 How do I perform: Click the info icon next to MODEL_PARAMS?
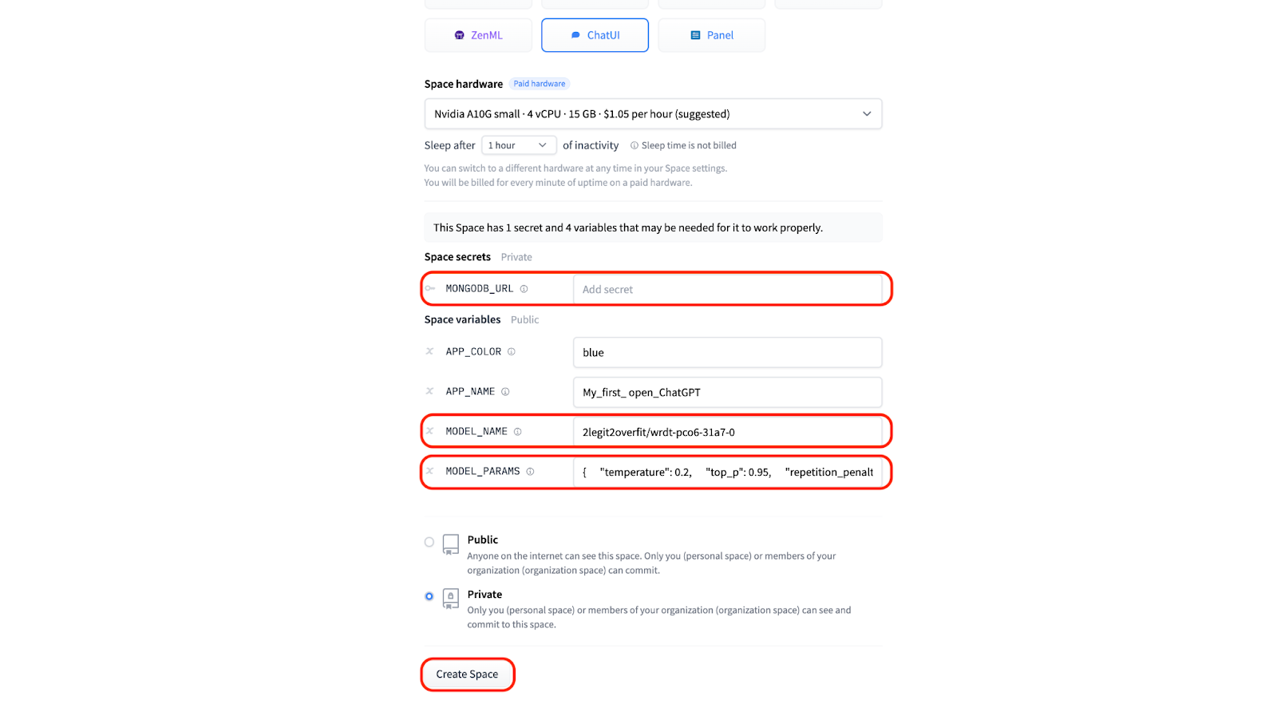530,472
